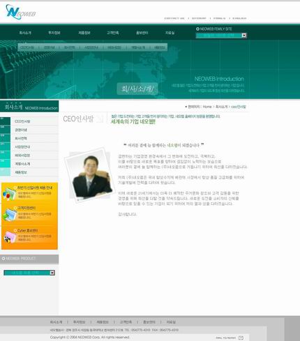Image resolution: width=300 pixels, height=341 pixels.
Task: Click the Cyber 홍보센터 banner title
Action: pyautogui.click(x=27, y=230)
